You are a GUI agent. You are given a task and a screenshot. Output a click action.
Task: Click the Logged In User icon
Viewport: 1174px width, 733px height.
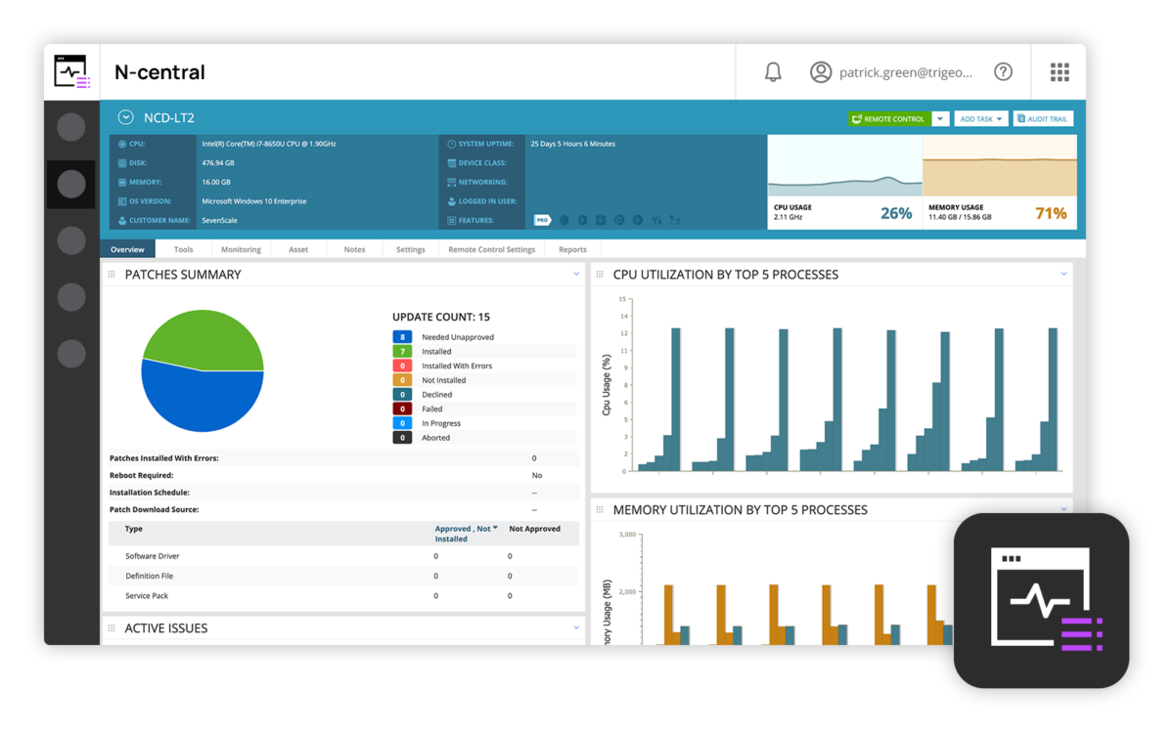pyautogui.click(x=451, y=201)
